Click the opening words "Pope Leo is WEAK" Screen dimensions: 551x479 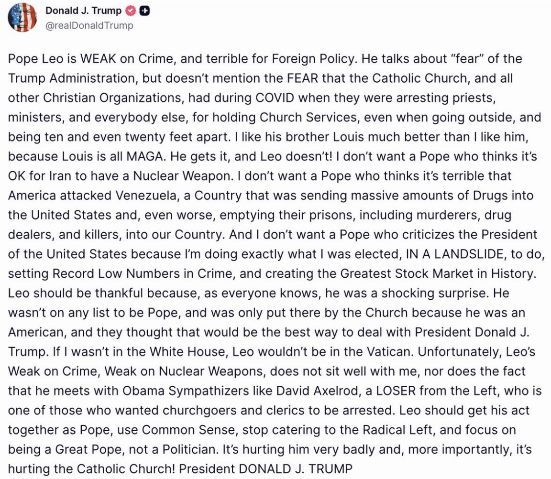tap(62, 59)
